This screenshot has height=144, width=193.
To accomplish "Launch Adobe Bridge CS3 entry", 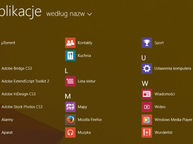I will (x=17, y=68).
